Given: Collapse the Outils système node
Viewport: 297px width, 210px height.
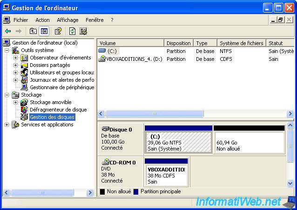Looking at the screenshot, I should (x=7, y=50).
